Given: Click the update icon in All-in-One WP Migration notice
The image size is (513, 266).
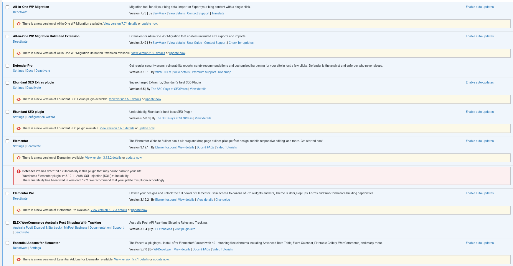Looking at the screenshot, I should (x=19, y=24).
